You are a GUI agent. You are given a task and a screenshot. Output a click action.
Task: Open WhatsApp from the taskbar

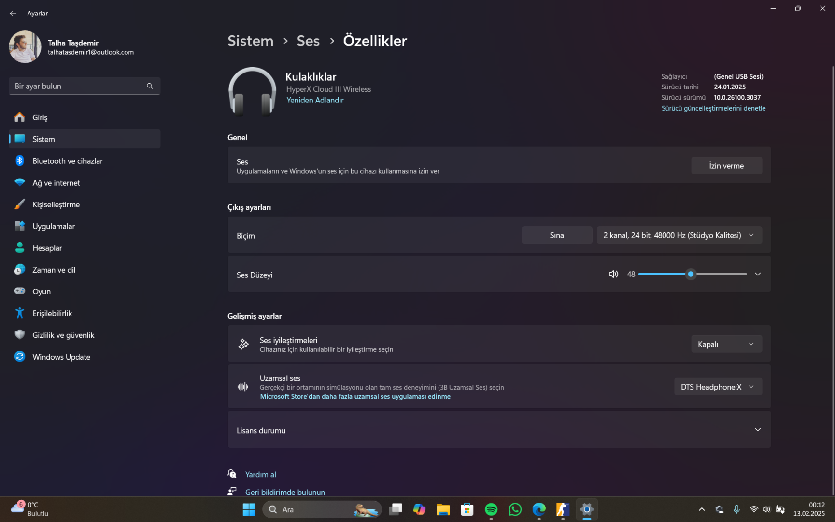[x=515, y=509]
